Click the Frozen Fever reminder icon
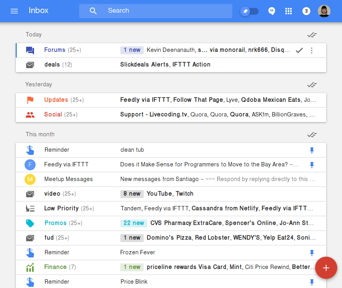The height and width of the screenshot is (288, 342). coord(30,253)
